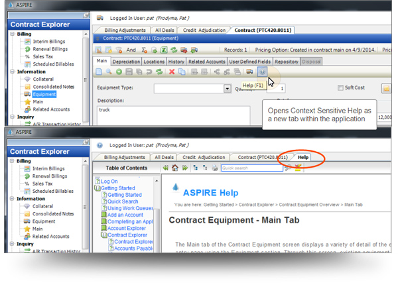Click the Help (F1) icon in equipment toolbar
The width and height of the screenshot is (398, 283).
click(x=262, y=72)
